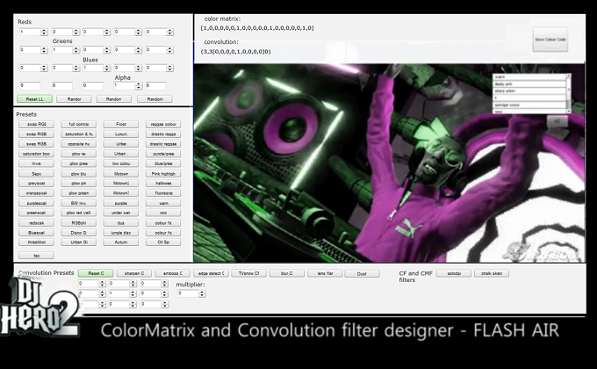Choose the lens flare convolution preset

click(x=325, y=273)
